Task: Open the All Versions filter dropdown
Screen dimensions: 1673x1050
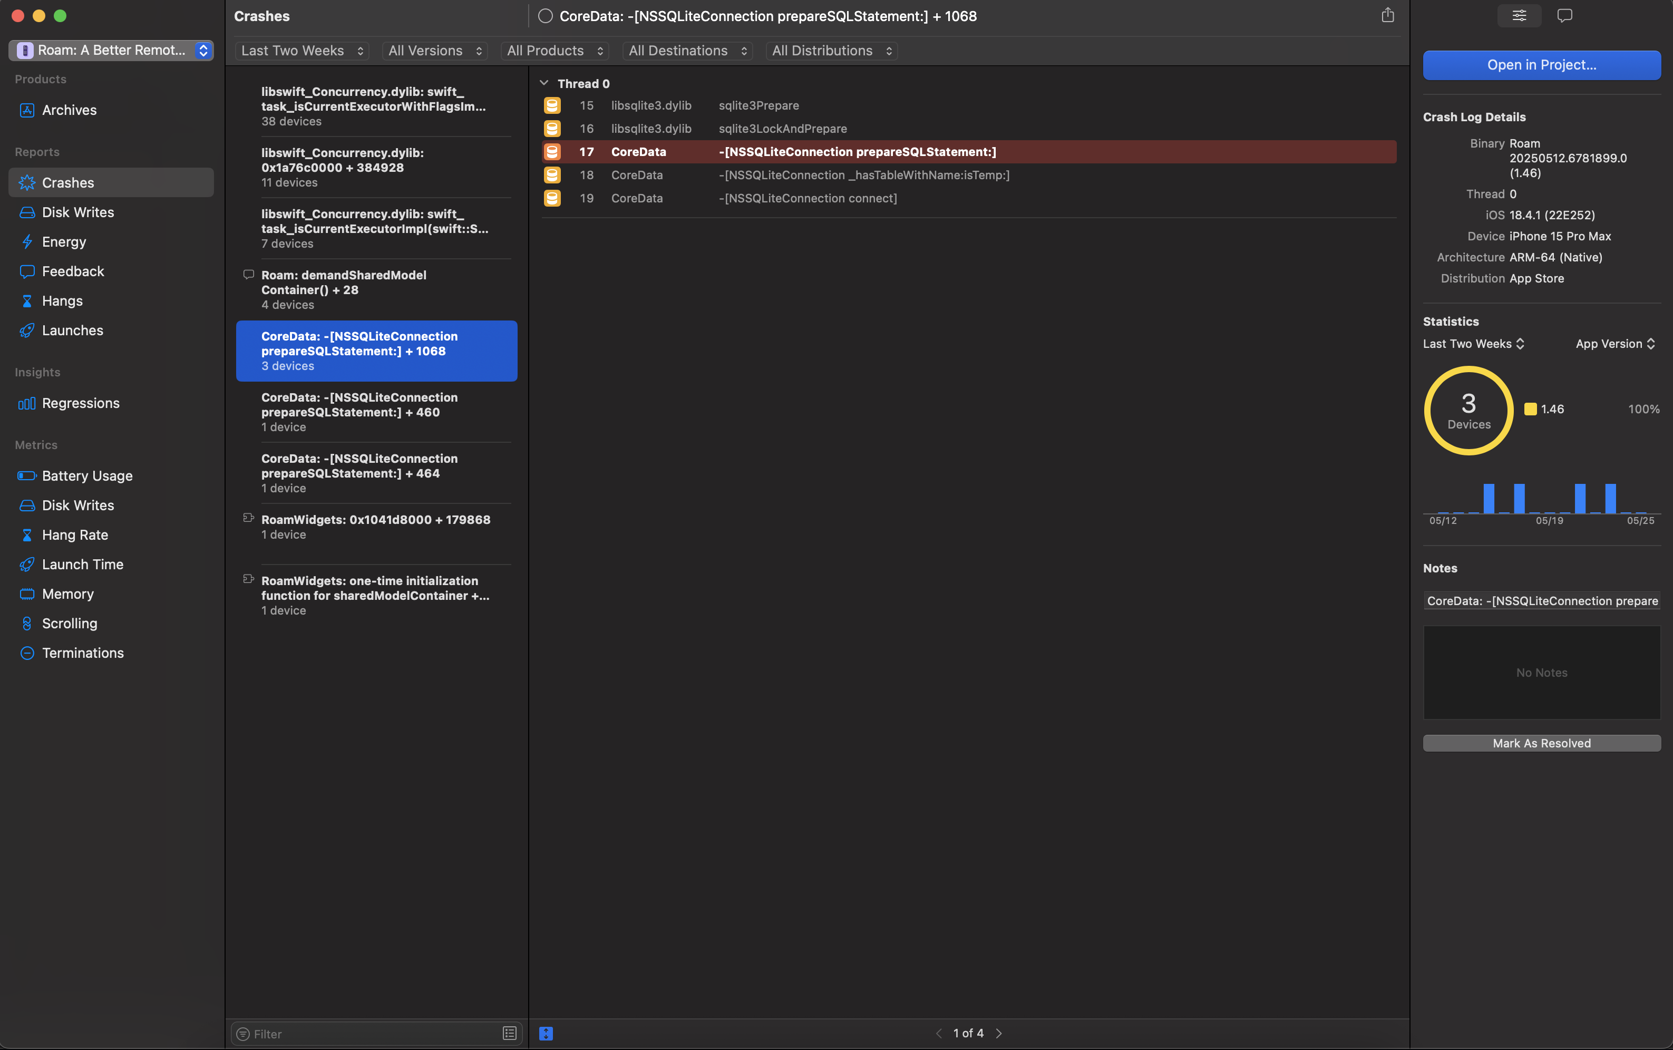Action: coord(434,50)
